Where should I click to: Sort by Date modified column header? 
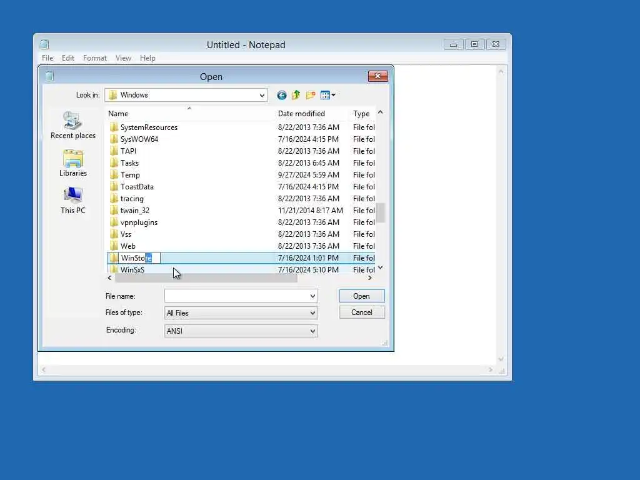point(311,114)
